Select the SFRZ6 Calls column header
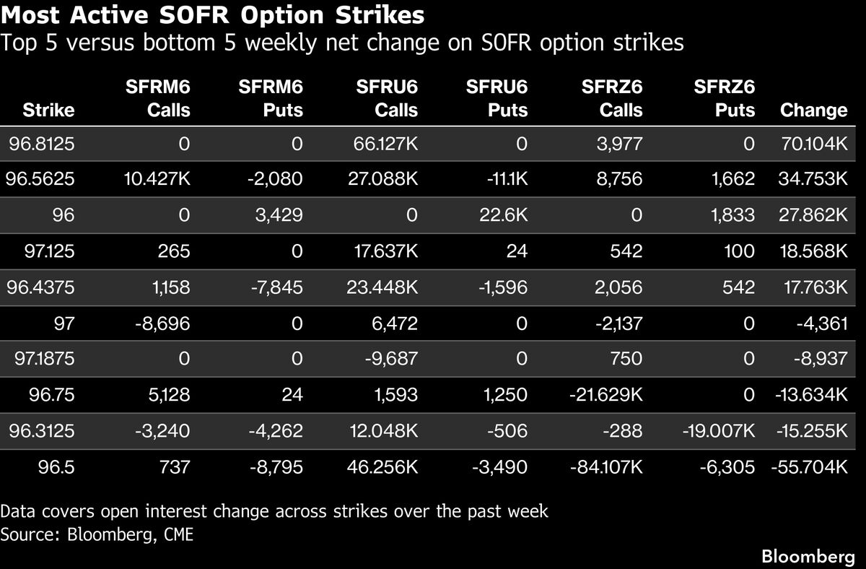 tap(612, 99)
